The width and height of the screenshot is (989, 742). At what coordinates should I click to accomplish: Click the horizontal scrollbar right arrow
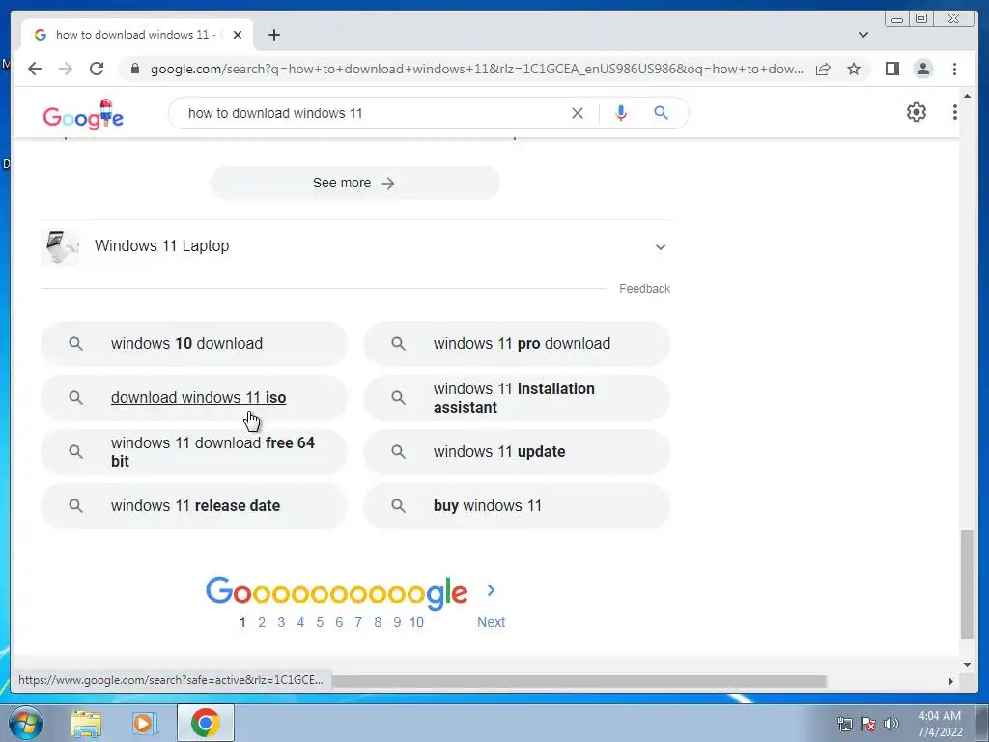[951, 681]
